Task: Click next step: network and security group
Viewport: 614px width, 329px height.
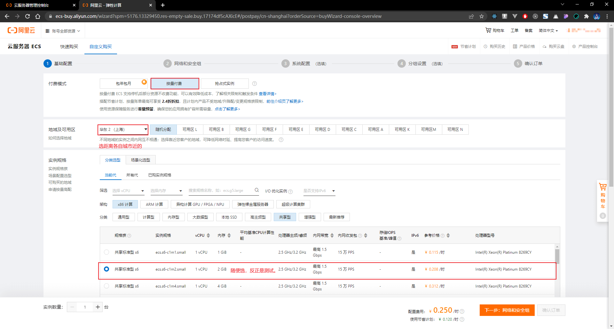Action: tap(507, 310)
